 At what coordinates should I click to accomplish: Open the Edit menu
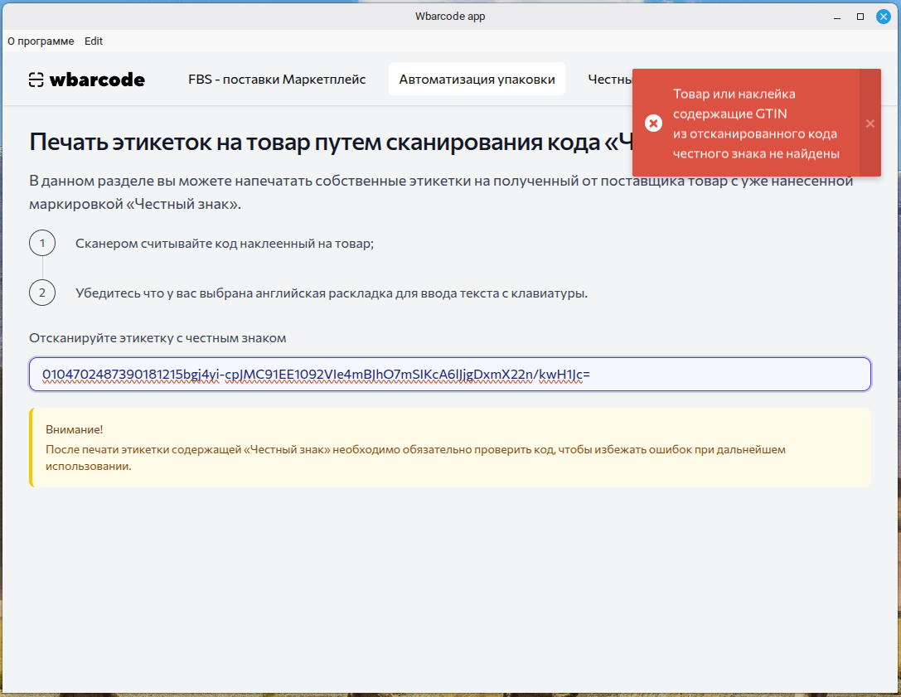tap(93, 41)
